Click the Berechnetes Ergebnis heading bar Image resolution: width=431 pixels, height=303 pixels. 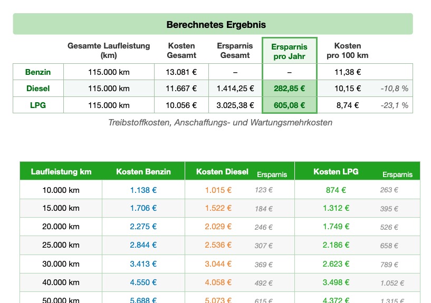click(x=213, y=24)
